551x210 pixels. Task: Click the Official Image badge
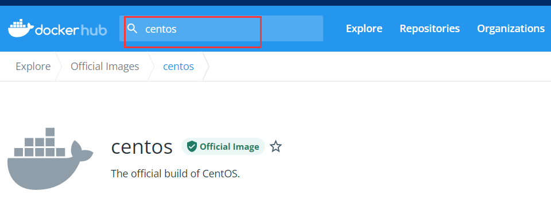tap(223, 146)
